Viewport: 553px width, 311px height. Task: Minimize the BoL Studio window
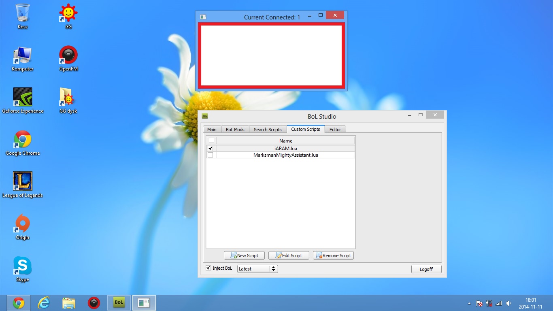click(x=410, y=115)
